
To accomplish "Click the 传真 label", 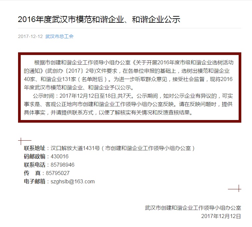I will tap(32, 173).
